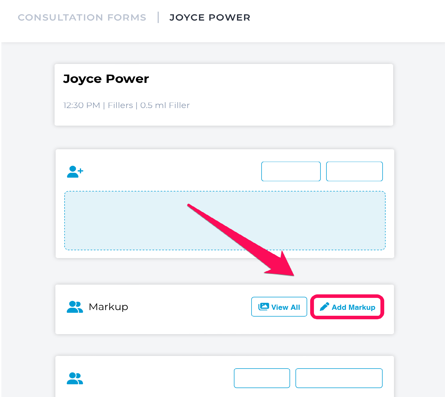This screenshot has width=445, height=397.
Task: Click the pencil icon in Add Markup
Action: 325,307
